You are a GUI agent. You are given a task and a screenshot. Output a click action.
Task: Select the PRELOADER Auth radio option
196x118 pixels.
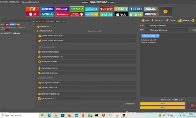38,31
